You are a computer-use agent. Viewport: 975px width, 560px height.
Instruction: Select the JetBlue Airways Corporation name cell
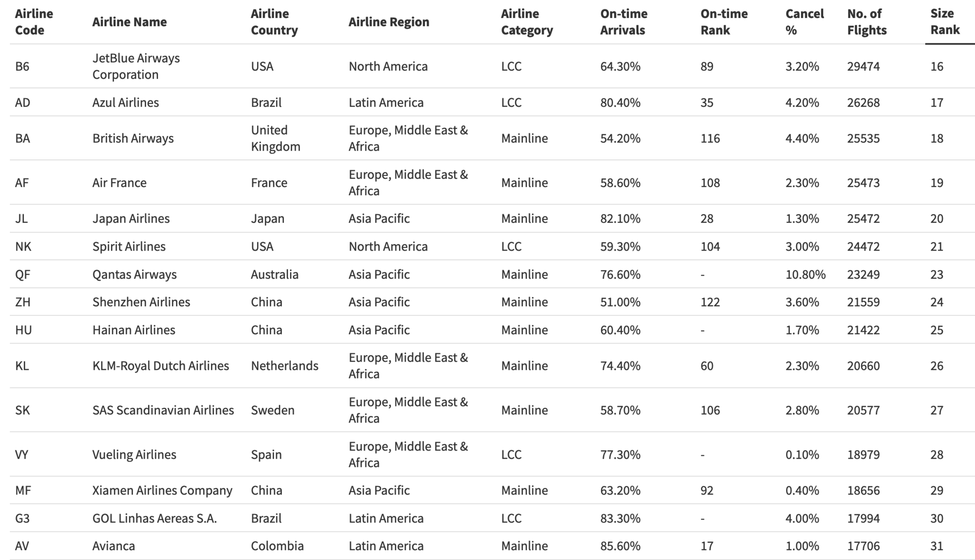136,66
